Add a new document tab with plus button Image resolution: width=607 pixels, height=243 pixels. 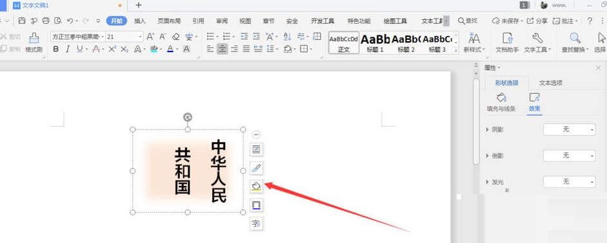point(138,5)
